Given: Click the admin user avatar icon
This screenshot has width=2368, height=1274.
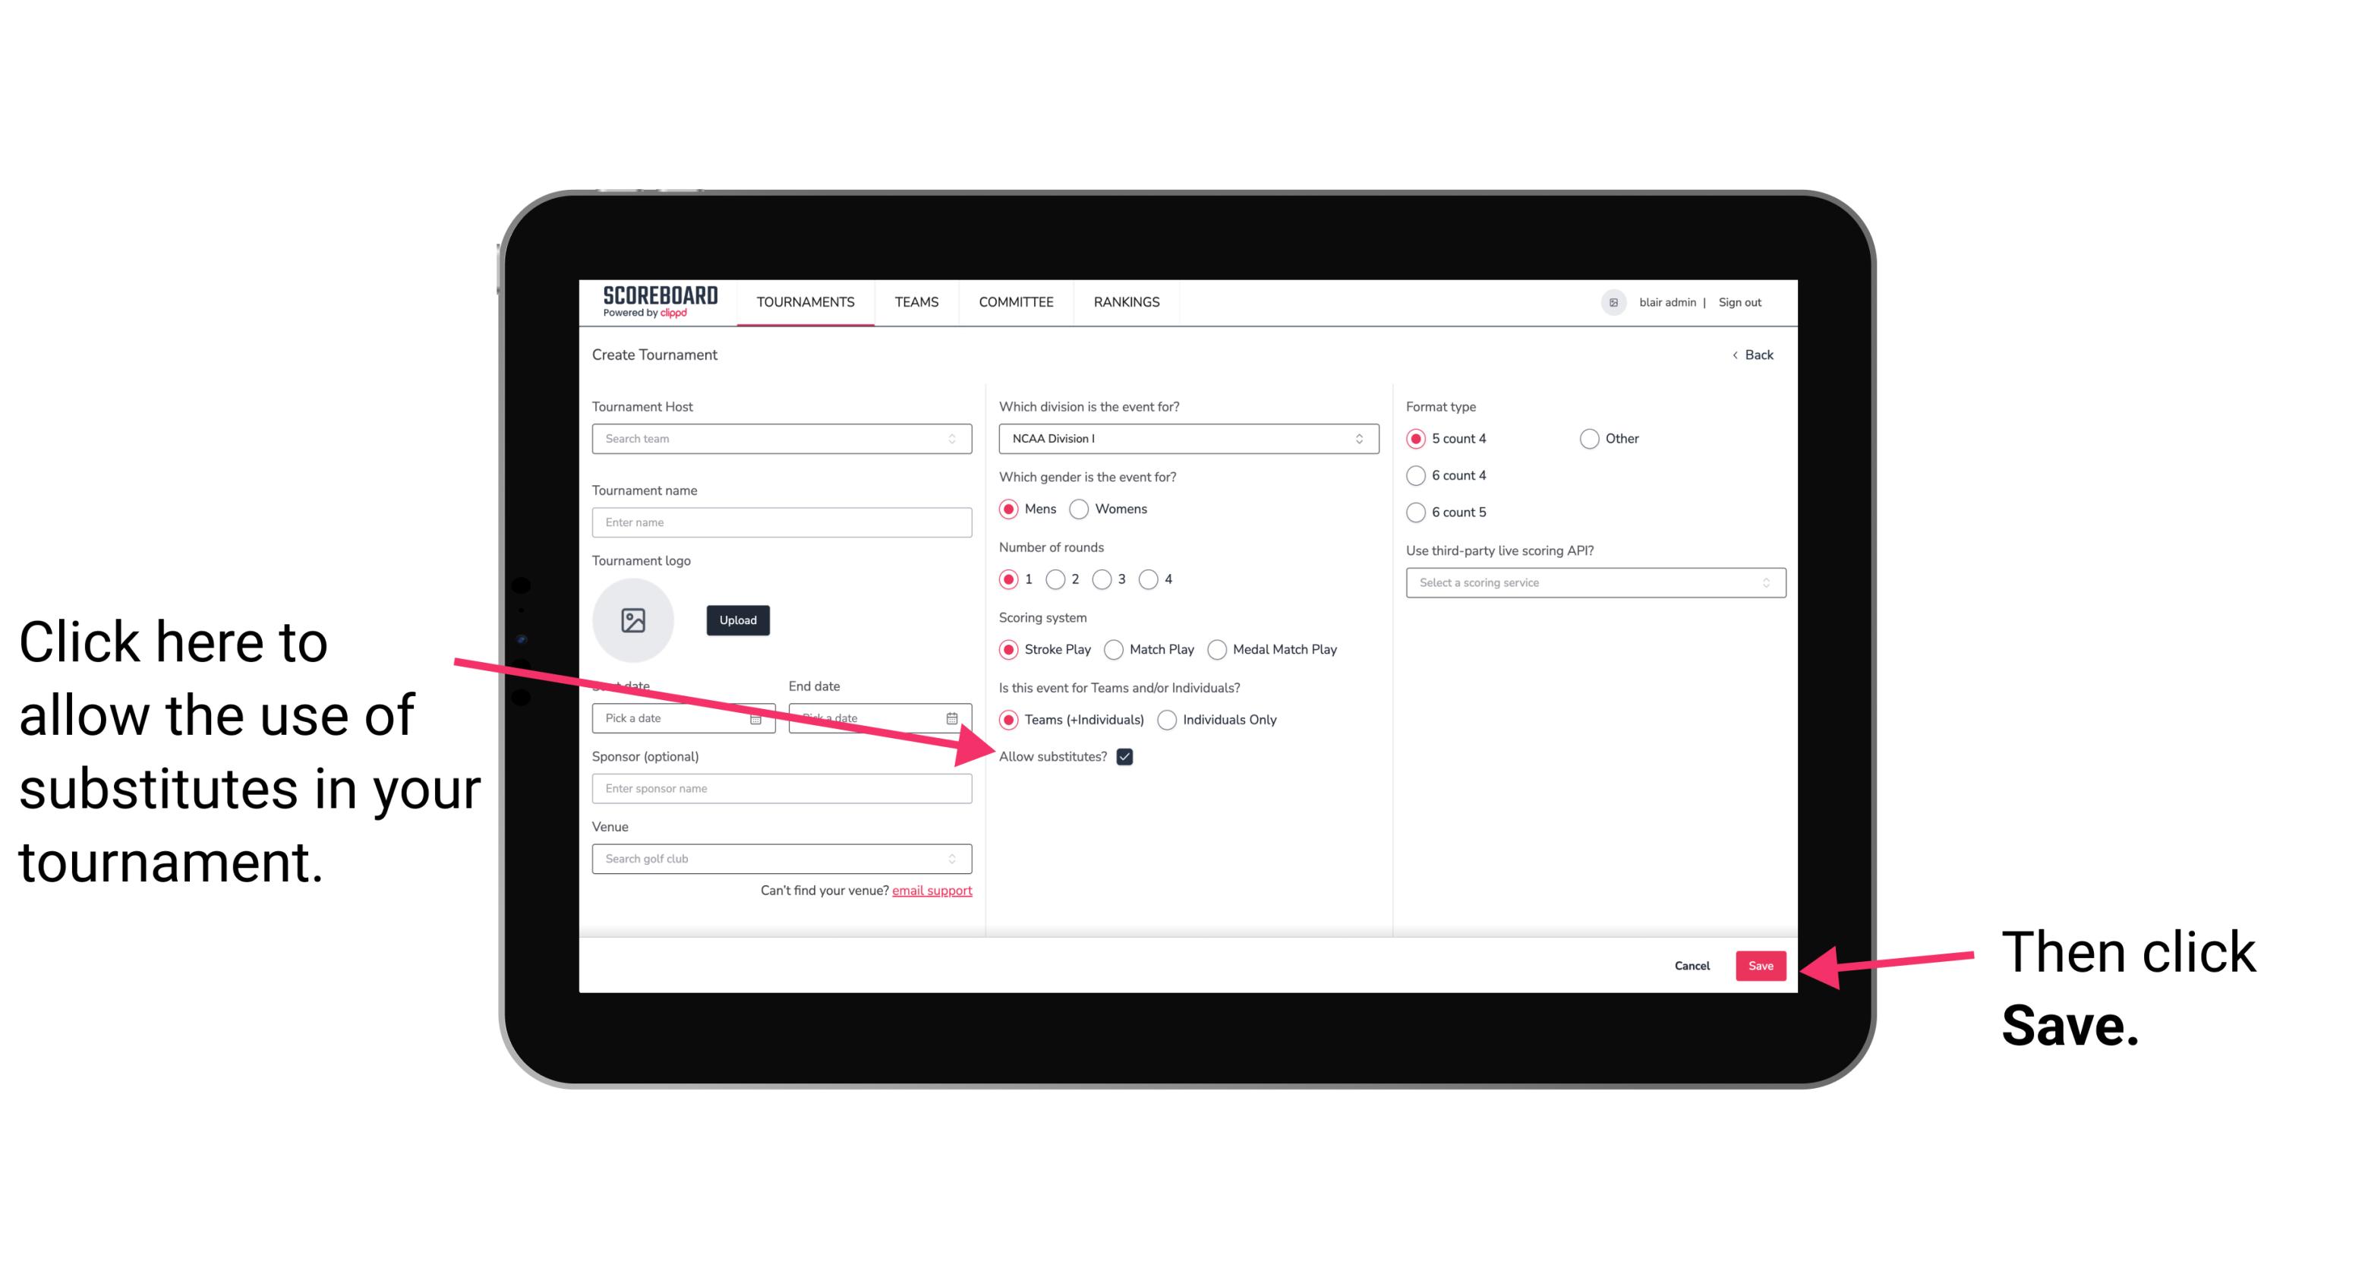Looking at the screenshot, I should (x=1616, y=303).
